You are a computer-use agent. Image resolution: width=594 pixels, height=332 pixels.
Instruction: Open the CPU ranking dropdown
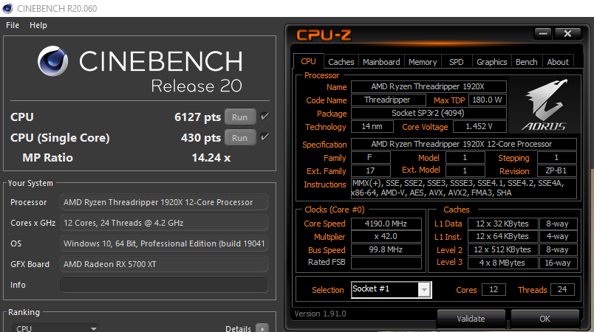[55, 328]
